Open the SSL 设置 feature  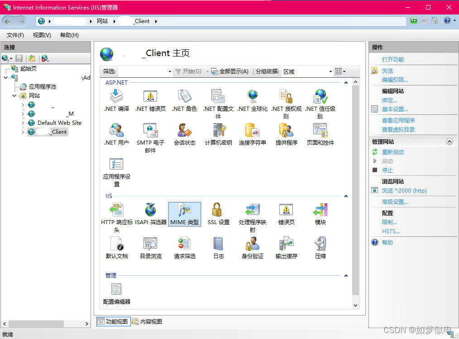(218, 214)
